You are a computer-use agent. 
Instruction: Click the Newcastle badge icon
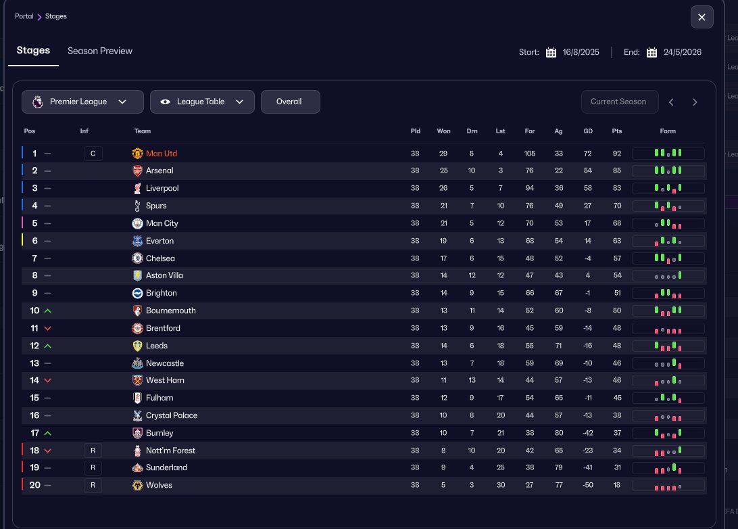(138, 363)
